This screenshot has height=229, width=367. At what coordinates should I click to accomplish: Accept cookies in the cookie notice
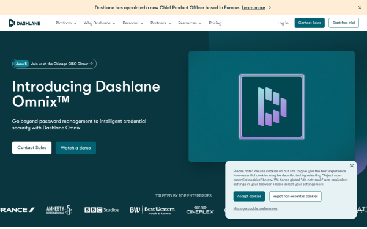(249, 196)
